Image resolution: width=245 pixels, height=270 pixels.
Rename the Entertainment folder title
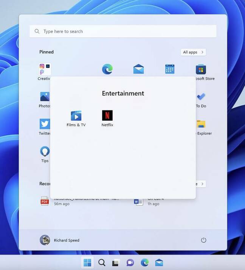point(123,93)
